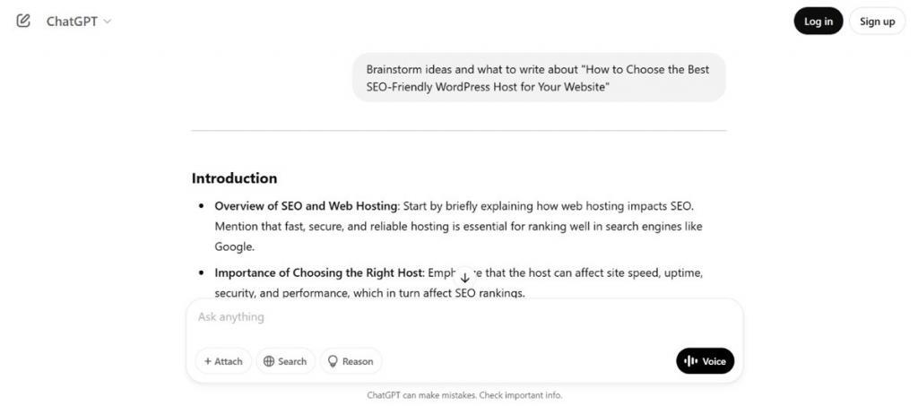Toggle the Search mode label

(292, 361)
